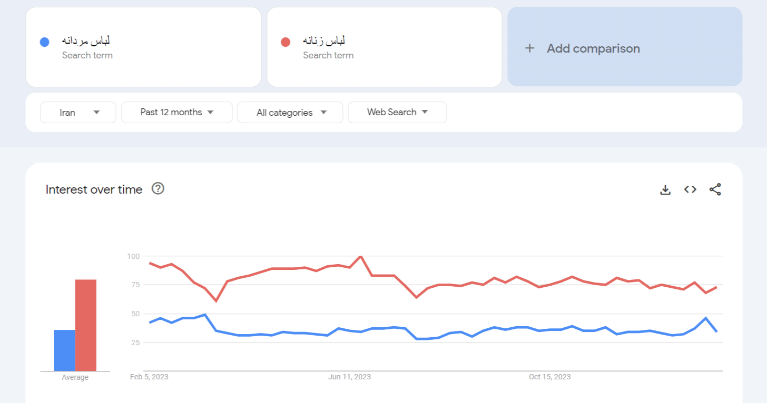Viewport: 767px width, 403px height.
Task: Click the blue Average bar
Action: tap(64, 350)
